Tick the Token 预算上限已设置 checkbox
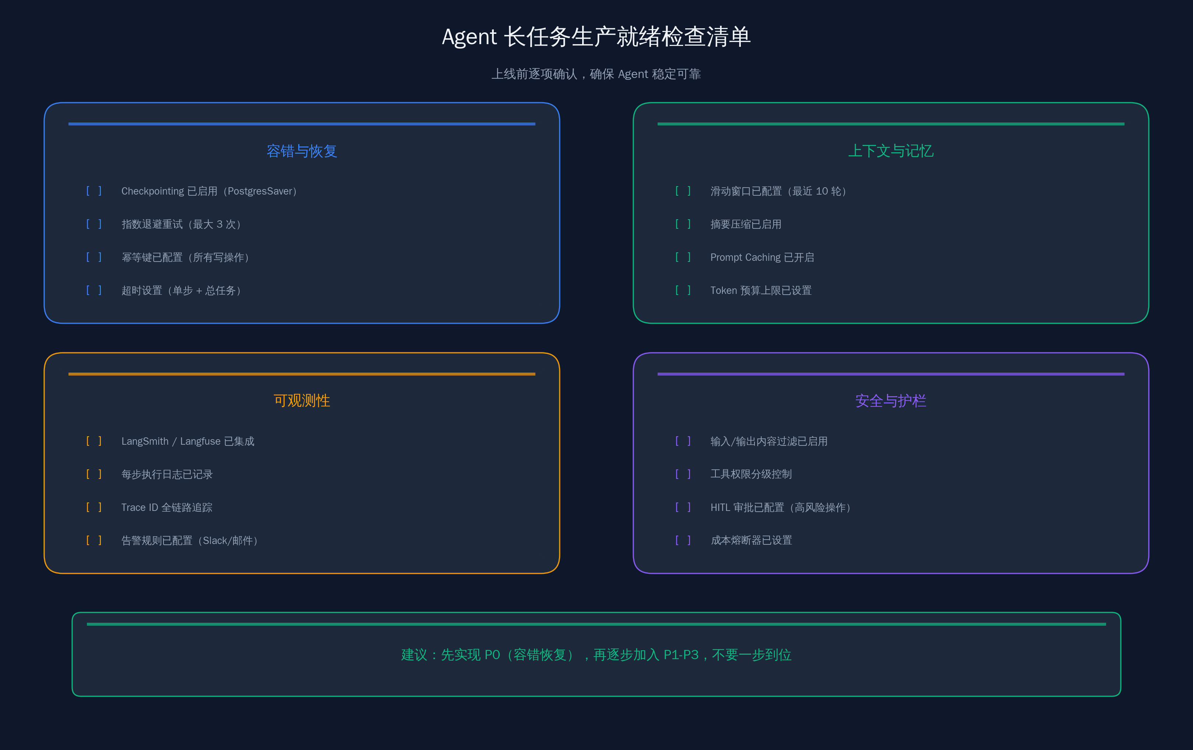Image resolution: width=1193 pixels, height=750 pixels. [x=683, y=290]
